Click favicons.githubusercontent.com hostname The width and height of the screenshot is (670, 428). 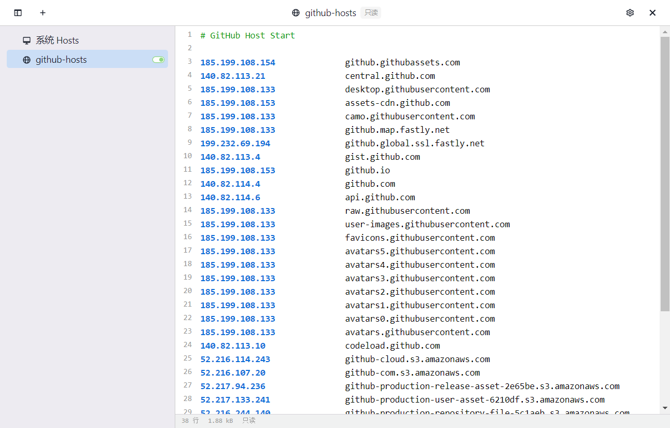click(420, 238)
